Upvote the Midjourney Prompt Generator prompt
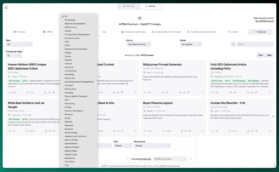Image resolution: width=279 pixels, height=172 pixels. [x=181, y=93]
